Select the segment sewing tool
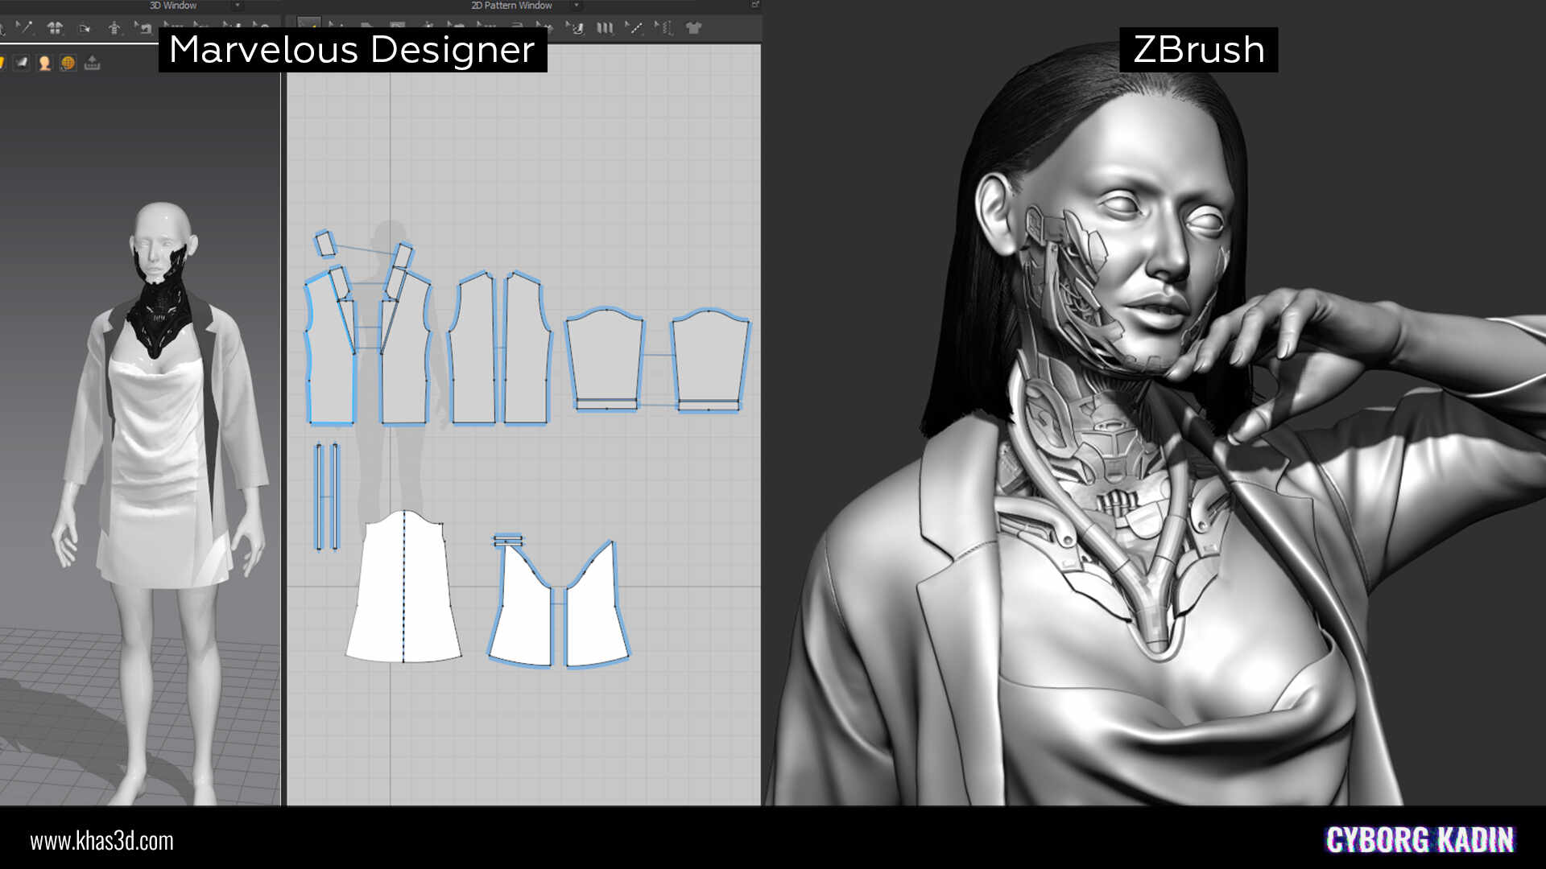This screenshot has width=1546, height=869. [x=635, y=28]
